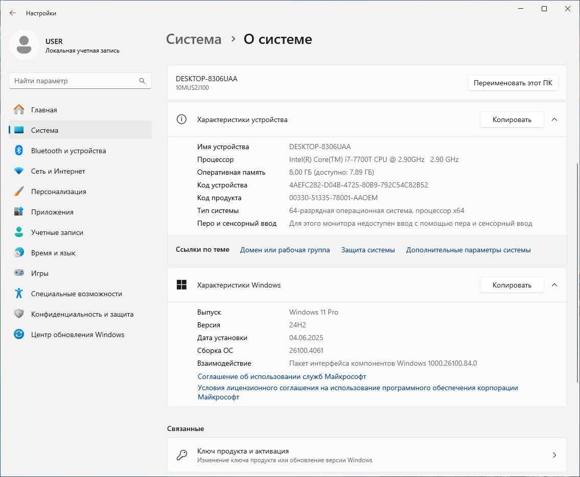Click the Персонализация paintbrush icon
The height and width of the screenshot is (477, 580).
(19, 191)
